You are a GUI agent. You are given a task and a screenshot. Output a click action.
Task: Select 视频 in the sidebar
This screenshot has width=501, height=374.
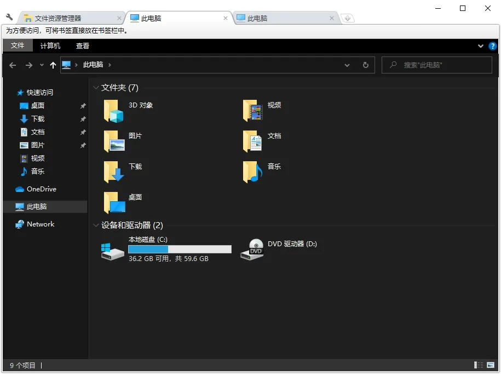click(38, 158)
